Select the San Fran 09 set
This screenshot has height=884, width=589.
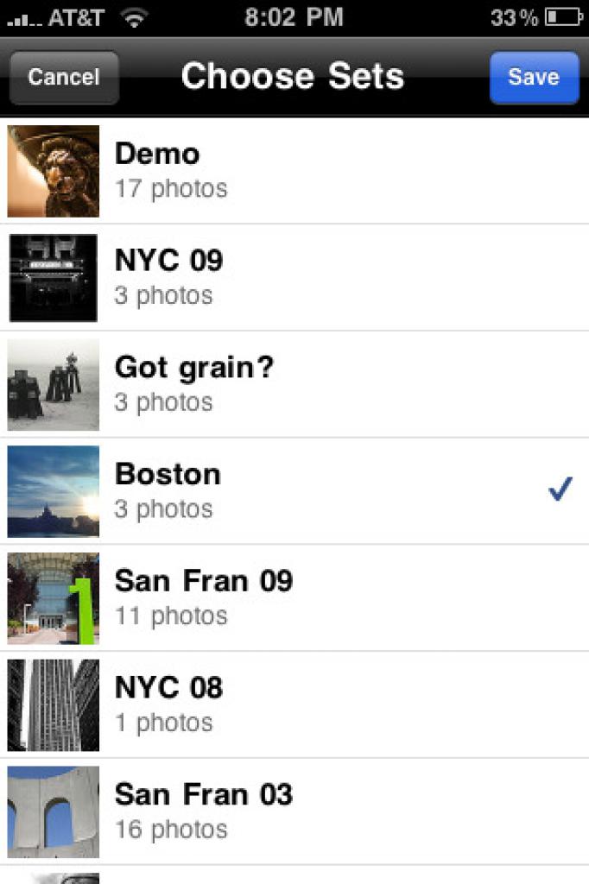[294, 598]
